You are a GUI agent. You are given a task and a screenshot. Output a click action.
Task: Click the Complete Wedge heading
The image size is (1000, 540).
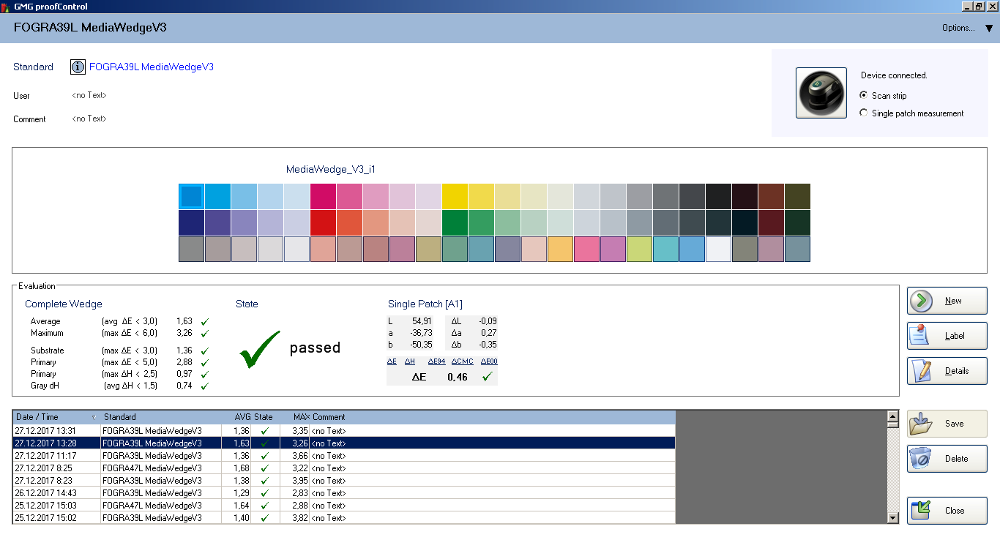click(x=64, y=304)
